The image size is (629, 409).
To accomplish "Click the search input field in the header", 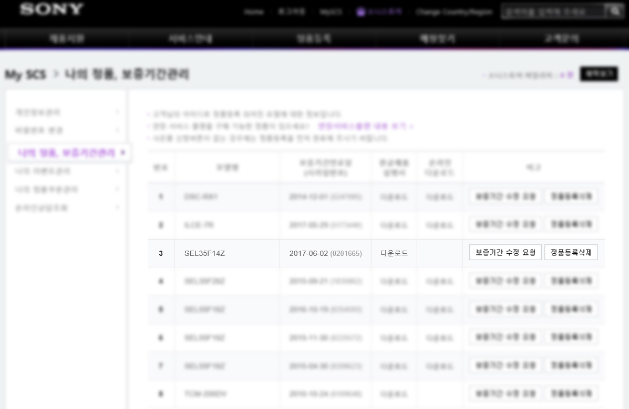I will [x=552, y=11].
